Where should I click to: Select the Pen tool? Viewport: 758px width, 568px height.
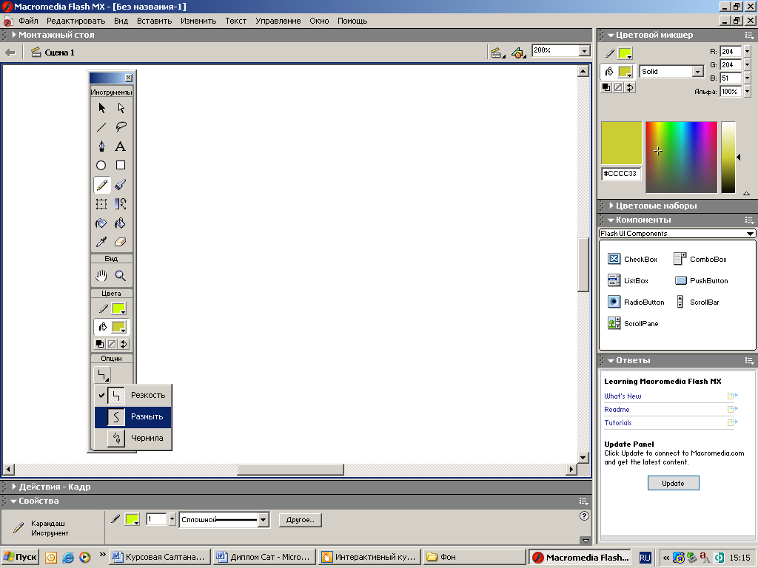point(101,146)
